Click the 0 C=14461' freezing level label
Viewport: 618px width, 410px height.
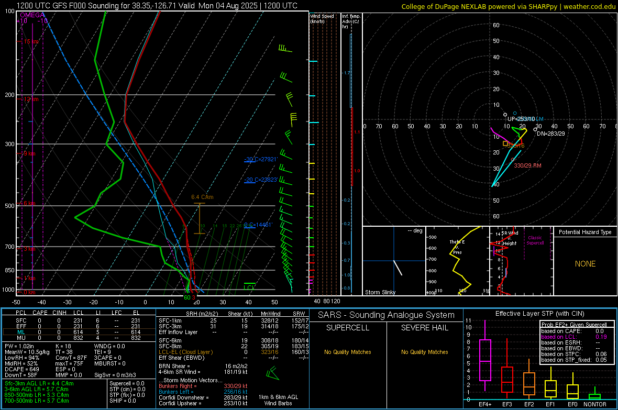pos(258,225)
